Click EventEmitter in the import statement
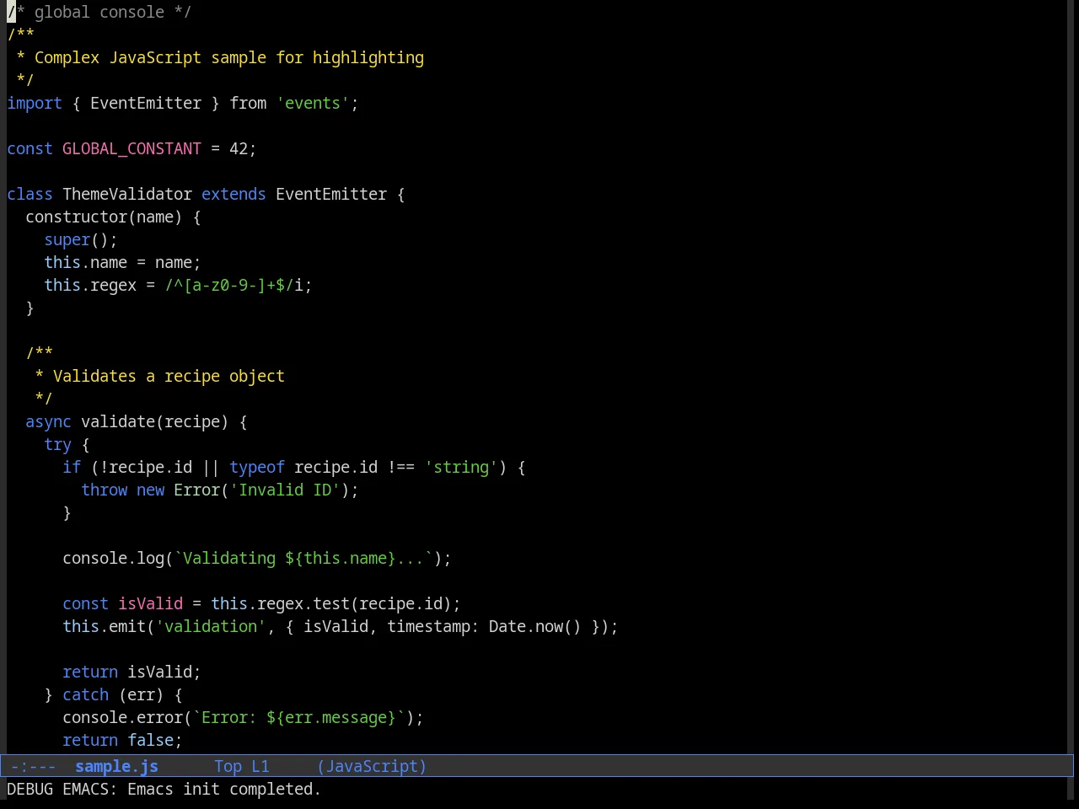This screenshot has width=1079, height=809. coord(146,103)
